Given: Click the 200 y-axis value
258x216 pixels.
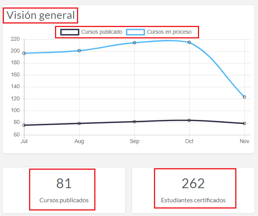Looking at the screenshot, I should click(x=15, y=51).
